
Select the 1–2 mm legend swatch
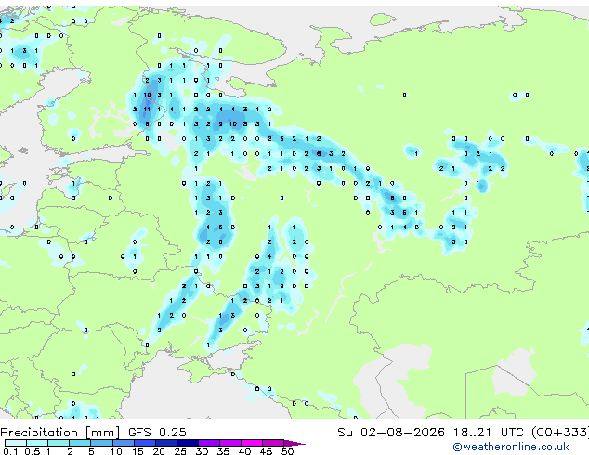pos(59,443)
